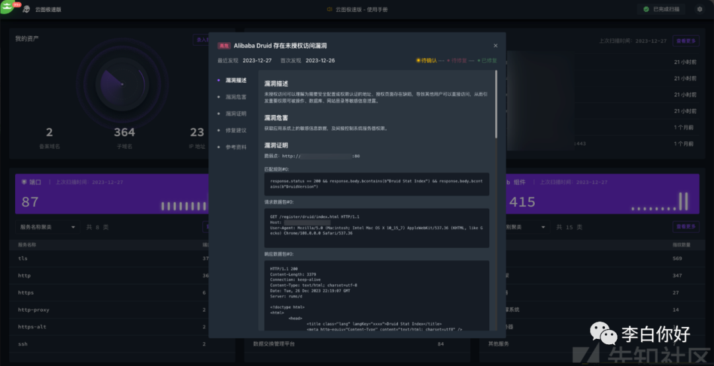Open 修复建议 section in dialog sidebar
The image size is (714, 366).
pyautogui.click(x=236, y=130)
